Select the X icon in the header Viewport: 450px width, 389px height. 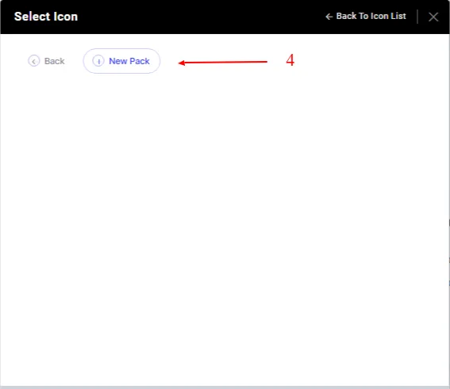pos(433,17)
